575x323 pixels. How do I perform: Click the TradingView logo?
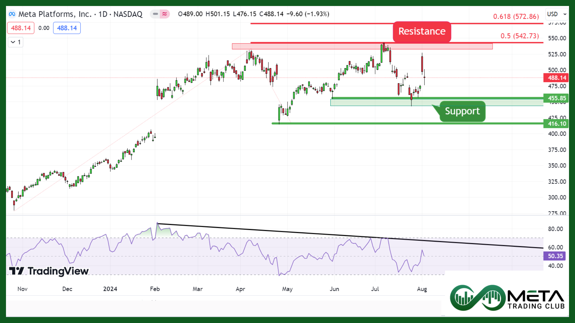click(49, 271)
